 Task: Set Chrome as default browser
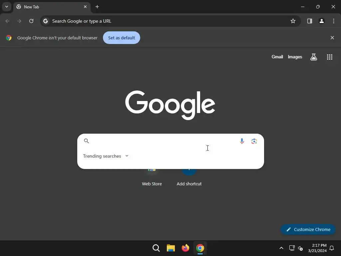tap(122, 38)
